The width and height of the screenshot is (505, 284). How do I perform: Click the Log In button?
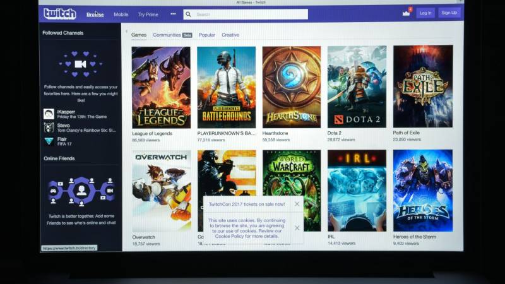425,13
